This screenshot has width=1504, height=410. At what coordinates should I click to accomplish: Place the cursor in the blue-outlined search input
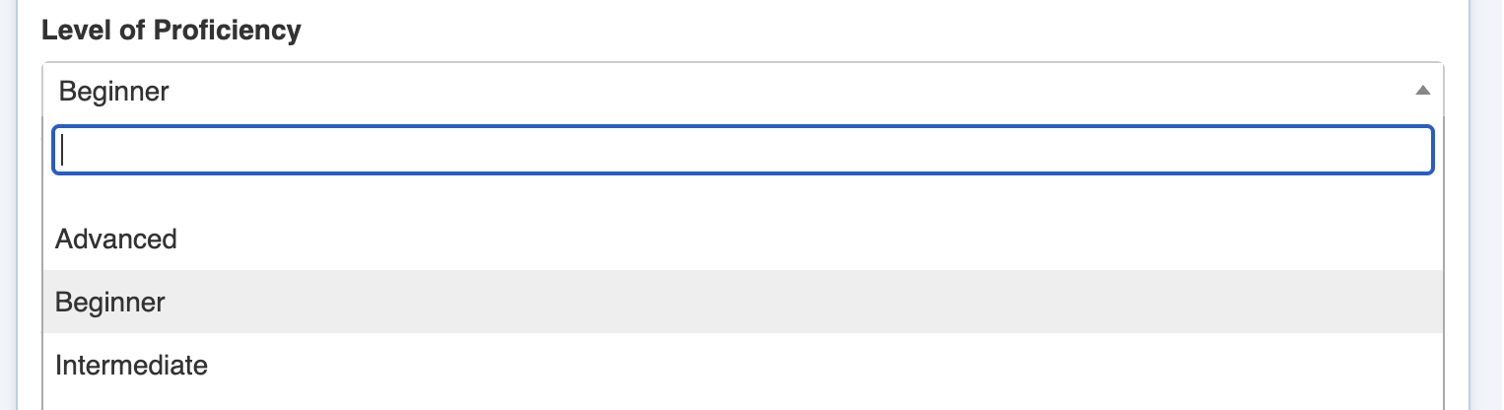click(742, 150)
